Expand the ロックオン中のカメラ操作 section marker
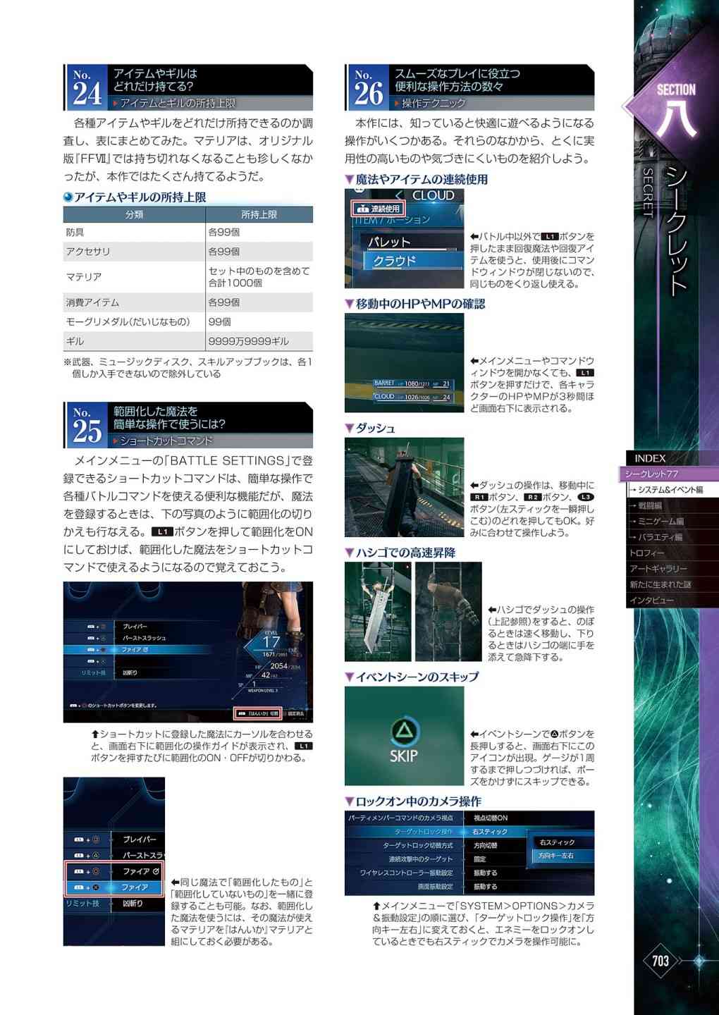 point(349,802)
